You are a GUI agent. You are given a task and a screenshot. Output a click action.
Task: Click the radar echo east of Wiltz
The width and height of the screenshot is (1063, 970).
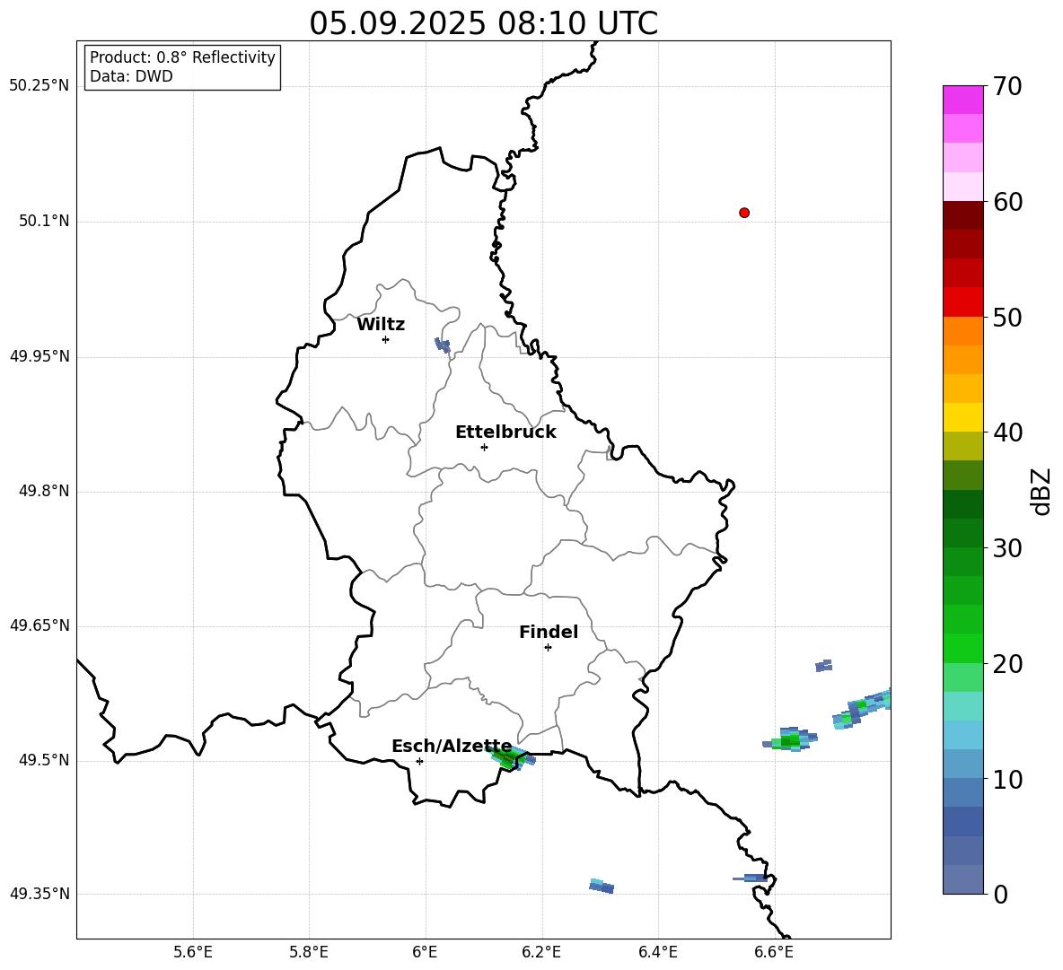pyautogui.click(x=443, y=345)
